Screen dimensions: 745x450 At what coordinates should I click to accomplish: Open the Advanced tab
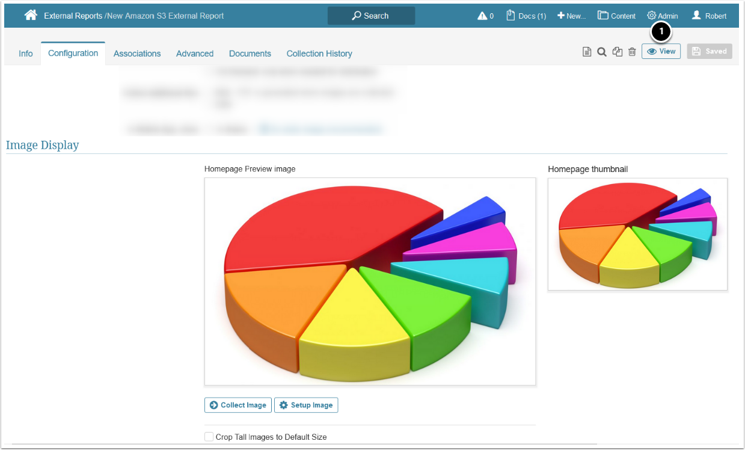click(195, 54)
